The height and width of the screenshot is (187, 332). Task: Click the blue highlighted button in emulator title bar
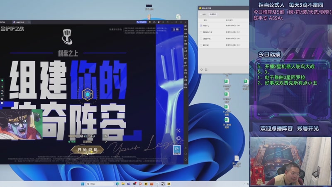click(x=142, y=22)
